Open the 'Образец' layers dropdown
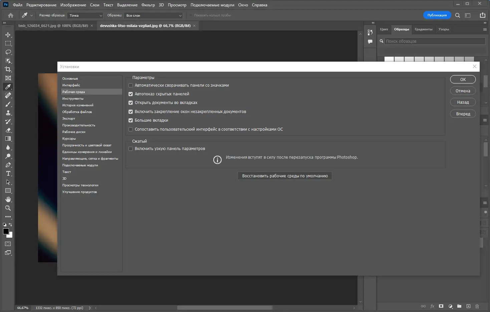490x312 pixels. coord(154,15)
